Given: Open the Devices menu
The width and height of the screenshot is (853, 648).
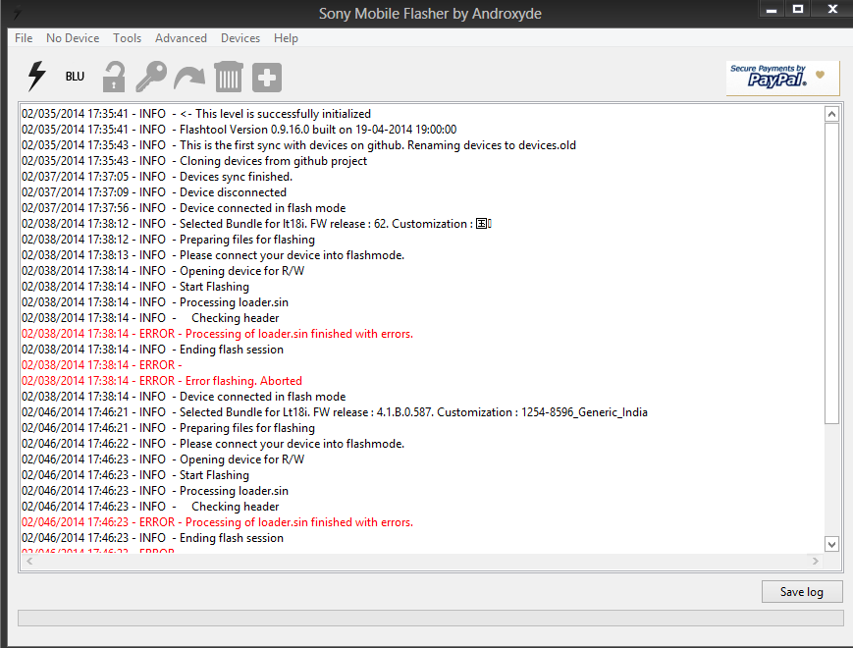Looking at the screenshot, I should 240,38.
